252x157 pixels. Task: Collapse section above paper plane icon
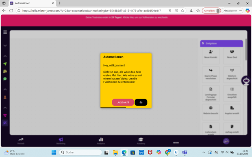(5, 56)
